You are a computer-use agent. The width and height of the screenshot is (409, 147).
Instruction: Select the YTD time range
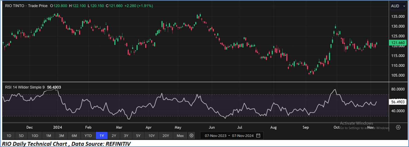tap(88, 136)
